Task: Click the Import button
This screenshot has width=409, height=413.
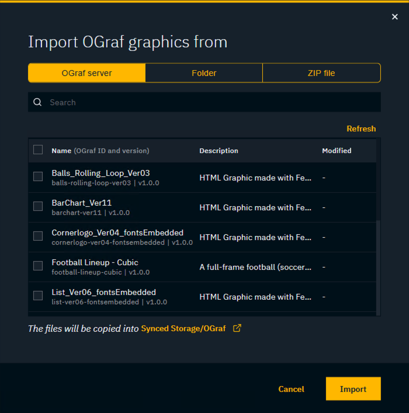Action: pos(353,389)
